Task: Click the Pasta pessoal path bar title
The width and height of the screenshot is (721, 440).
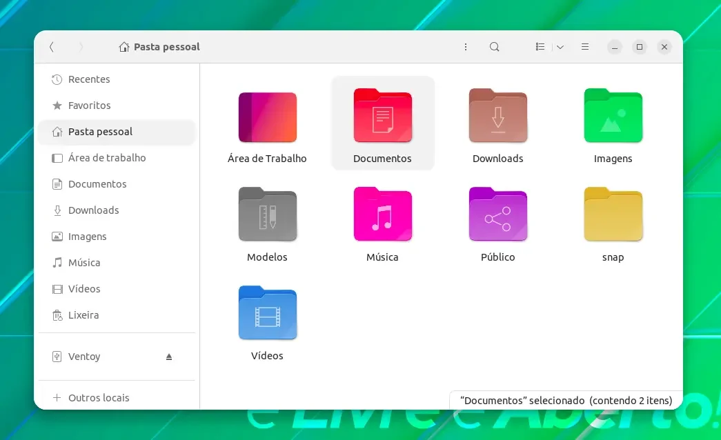Action: [166, 47]
